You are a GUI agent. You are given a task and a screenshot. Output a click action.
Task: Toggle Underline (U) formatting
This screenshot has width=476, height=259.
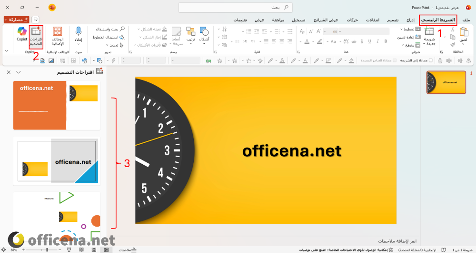pyautogui.click(x=369, y=41)
